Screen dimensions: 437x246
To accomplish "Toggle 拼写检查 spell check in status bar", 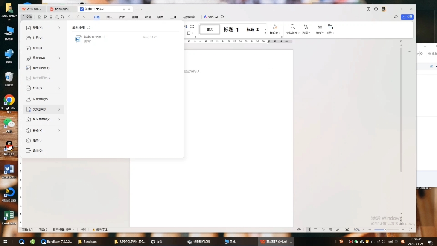I will point(63,230).
